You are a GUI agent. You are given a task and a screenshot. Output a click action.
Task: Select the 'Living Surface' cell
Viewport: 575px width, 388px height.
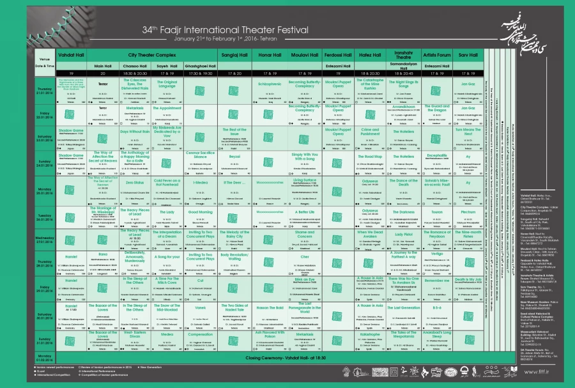click(x=304, y=191)
